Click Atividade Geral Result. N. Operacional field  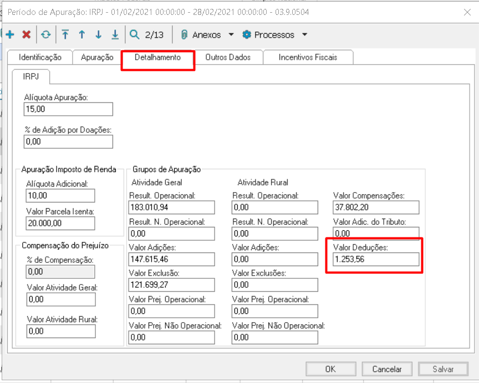point(172,234)
